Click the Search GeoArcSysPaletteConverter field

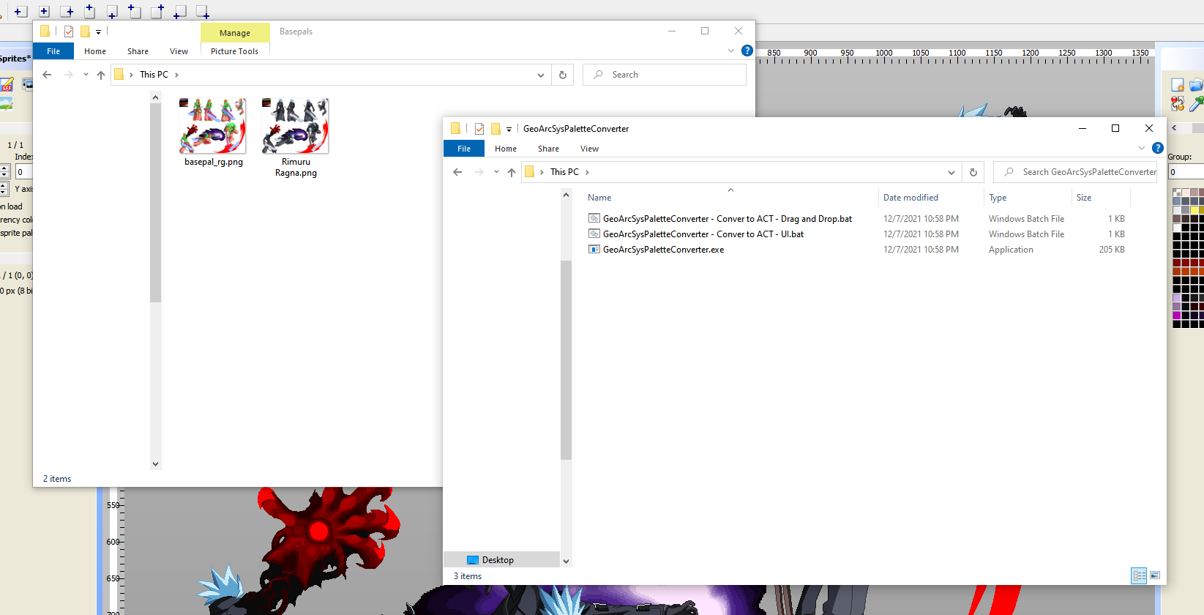[1075, 172]
